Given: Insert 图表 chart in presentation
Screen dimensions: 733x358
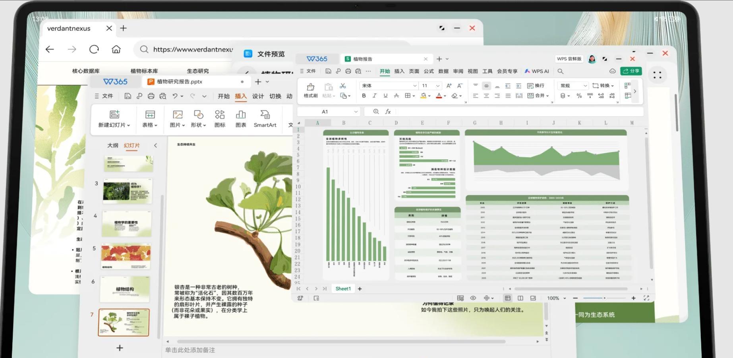Looking at the screenshot, I should [241, 119].
